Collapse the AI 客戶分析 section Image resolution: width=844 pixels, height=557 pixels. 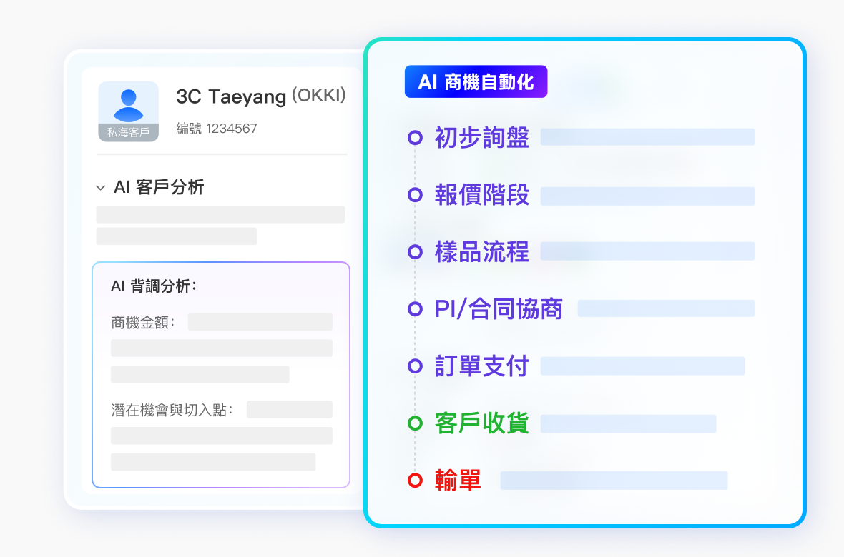coord(100,187)
